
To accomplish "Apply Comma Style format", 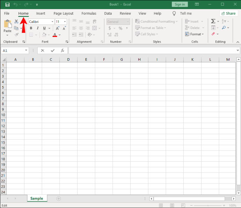I will coord(127,28).
